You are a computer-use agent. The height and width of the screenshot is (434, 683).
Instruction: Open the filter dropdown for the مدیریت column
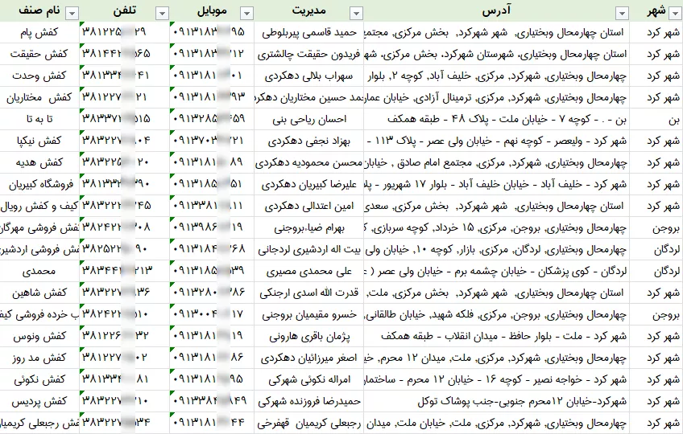point(356,14)
